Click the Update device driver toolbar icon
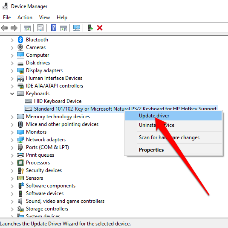Image resolution: width=228 pixels, height=228 pixels. click(90, 28)
